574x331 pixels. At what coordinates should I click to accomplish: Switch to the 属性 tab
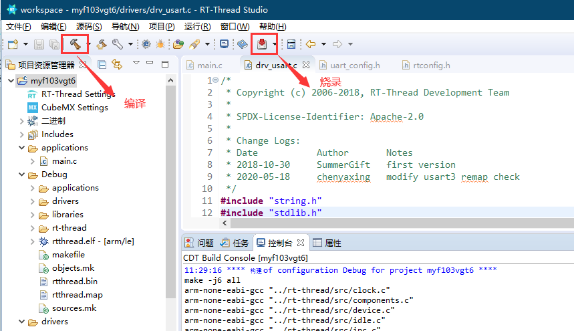[327, 243]
